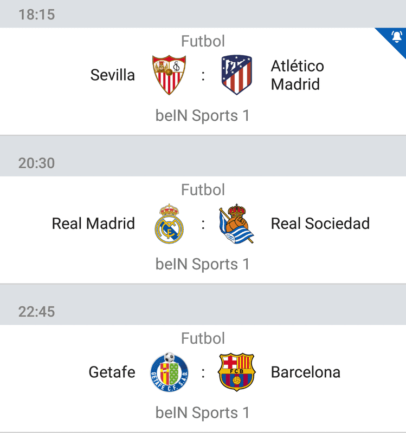Screen dimensions: 406x433
Task: Tap the Real Sociedad crest
Action: (x=237, y=224)
